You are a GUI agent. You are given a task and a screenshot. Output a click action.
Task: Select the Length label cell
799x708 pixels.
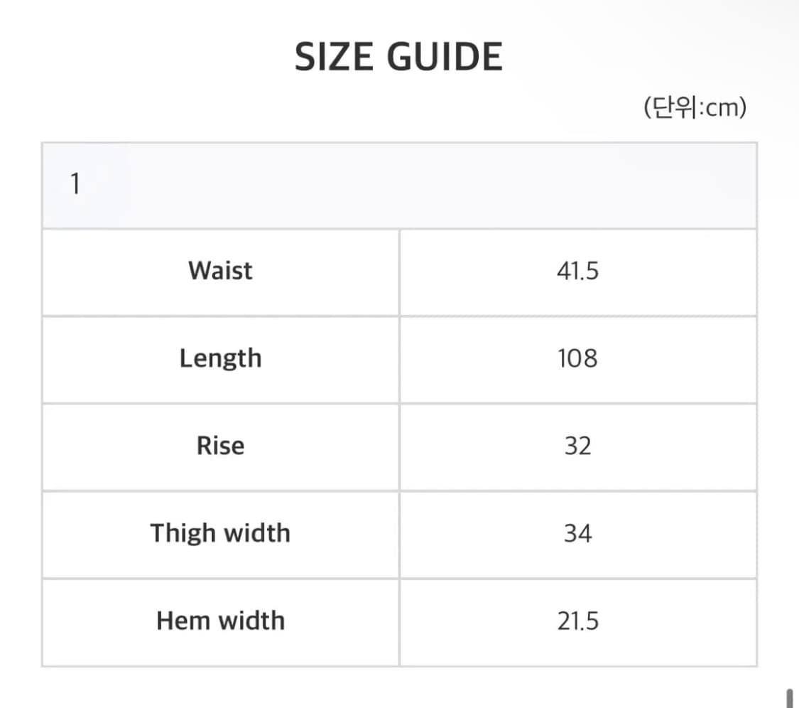(220, 358)
